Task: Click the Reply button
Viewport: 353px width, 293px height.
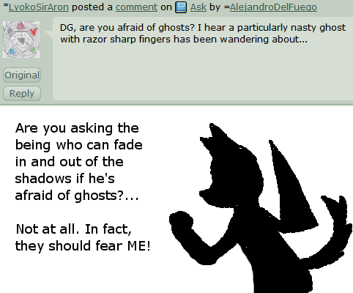Action: [22, 93]
